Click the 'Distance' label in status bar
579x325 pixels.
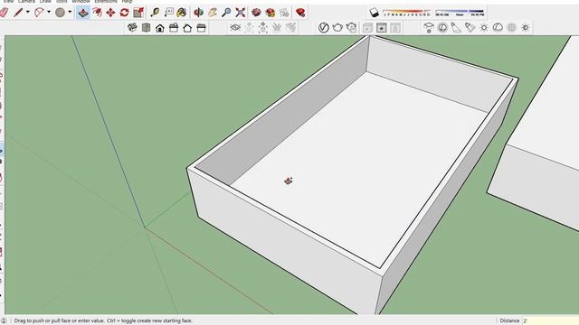pos(509,320)
